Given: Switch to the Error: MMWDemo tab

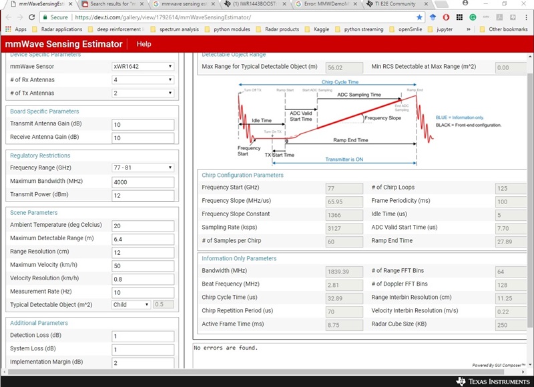Looking at the screenshot, I should point(326,4).
